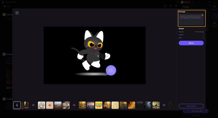Click the dimmed Generate button
Viewport: 218px width, 118px height.
click(x=196, y=111)
